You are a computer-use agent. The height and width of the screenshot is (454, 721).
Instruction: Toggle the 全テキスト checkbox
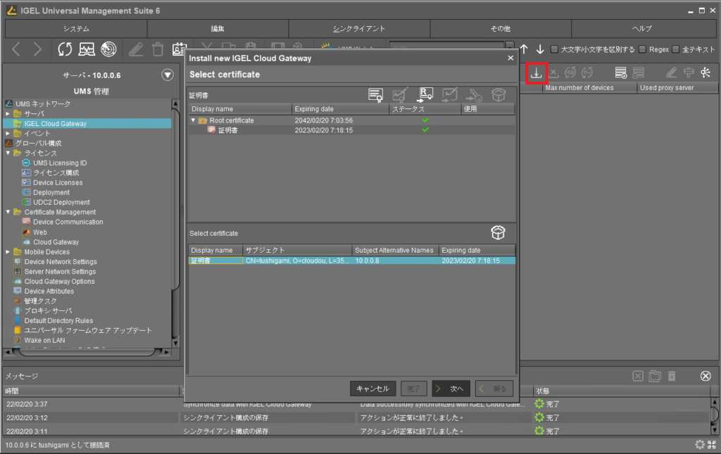click(x=675, y=49)
